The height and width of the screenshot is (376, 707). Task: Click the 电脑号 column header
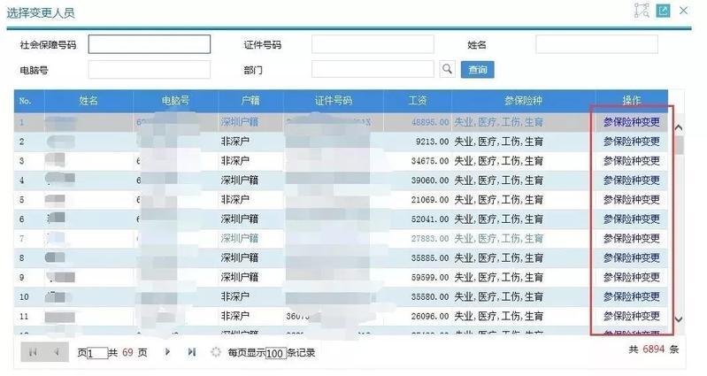coord(176,101)
